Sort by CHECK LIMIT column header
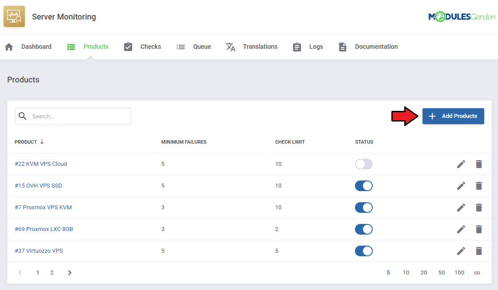 (290, 142)
